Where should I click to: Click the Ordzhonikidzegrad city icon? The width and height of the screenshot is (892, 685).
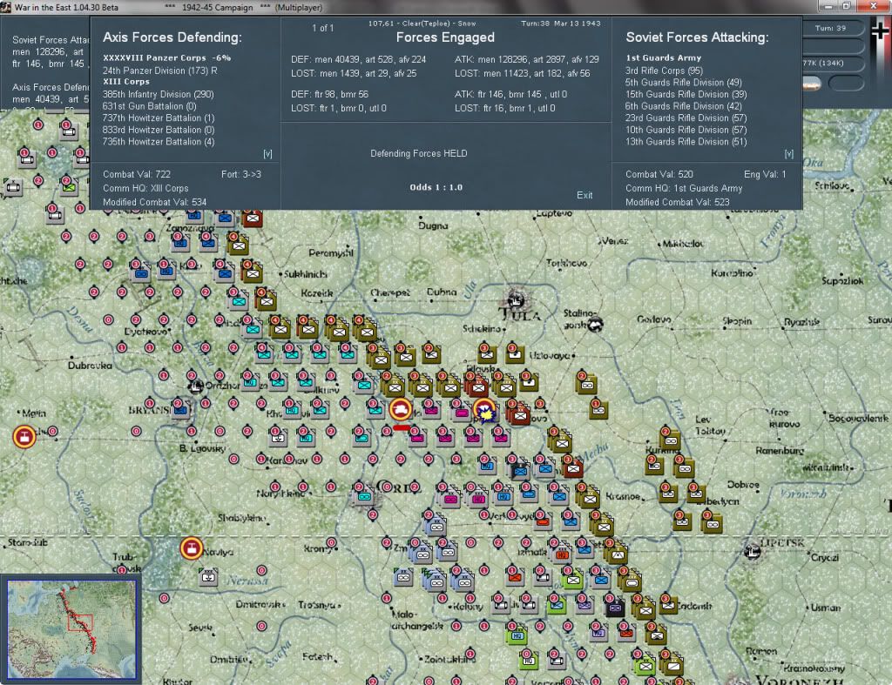(x=196, y=386)
